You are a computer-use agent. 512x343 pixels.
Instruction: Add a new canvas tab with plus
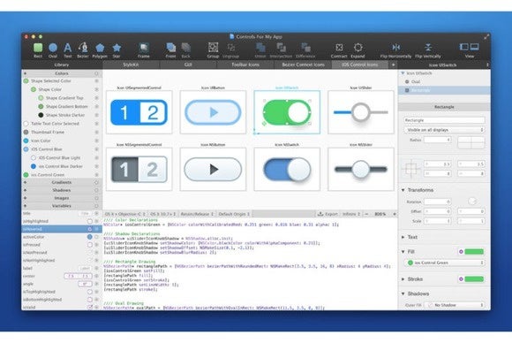point(393,65)
